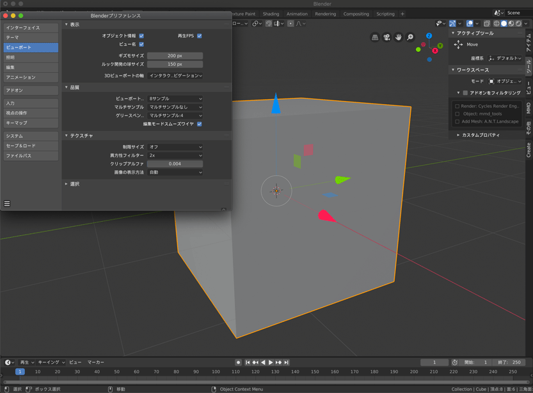533x393 pixels.
Task: Open 制限サイズ dropdown
Action: [175, 147]
